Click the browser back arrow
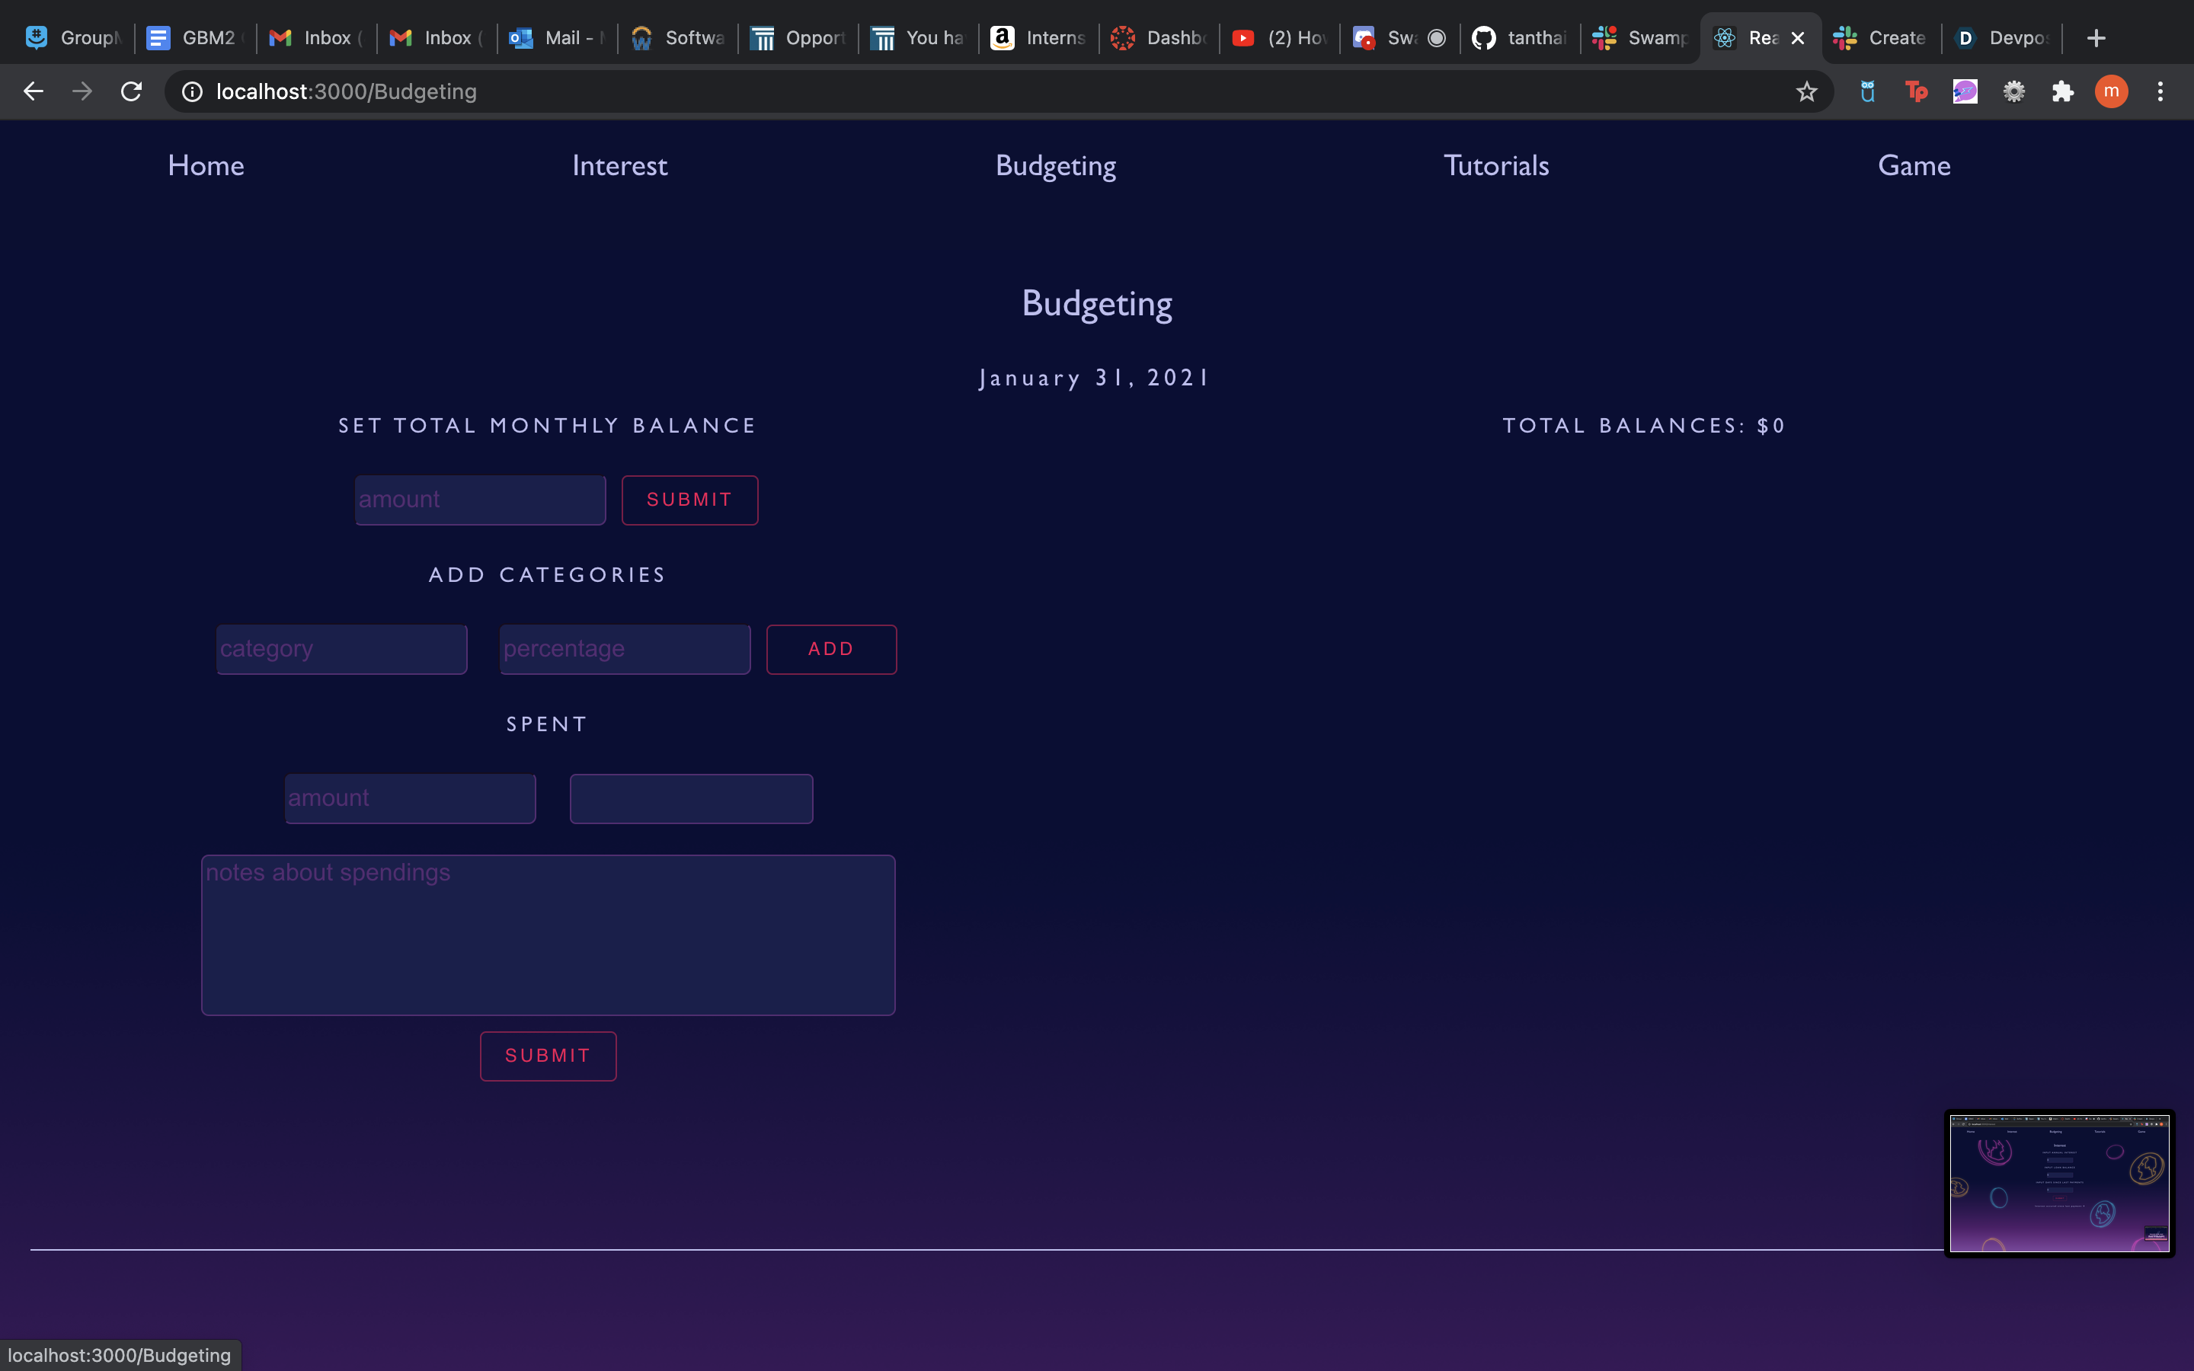 point(34,91)
